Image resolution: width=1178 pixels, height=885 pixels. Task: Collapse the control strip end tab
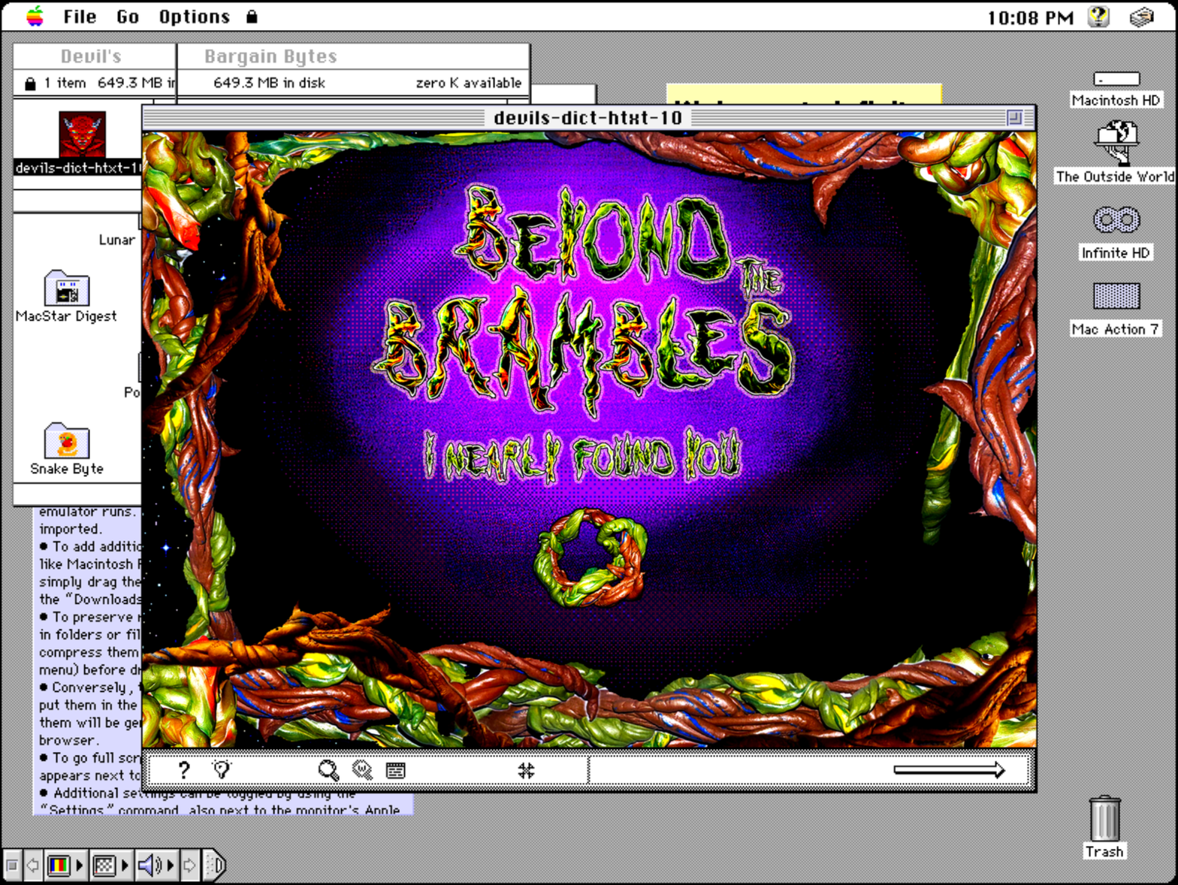[x=213, y=865]
